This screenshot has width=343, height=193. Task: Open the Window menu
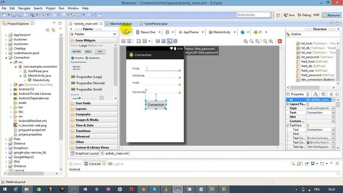pos(73,9)
